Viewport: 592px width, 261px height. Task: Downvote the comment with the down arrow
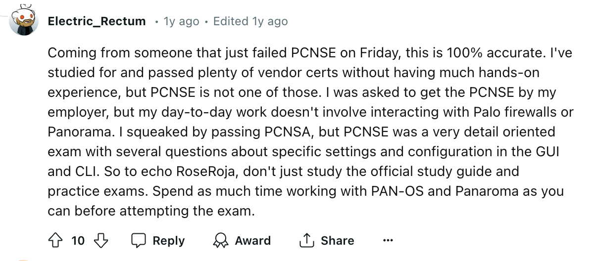(x=100, y=240)
